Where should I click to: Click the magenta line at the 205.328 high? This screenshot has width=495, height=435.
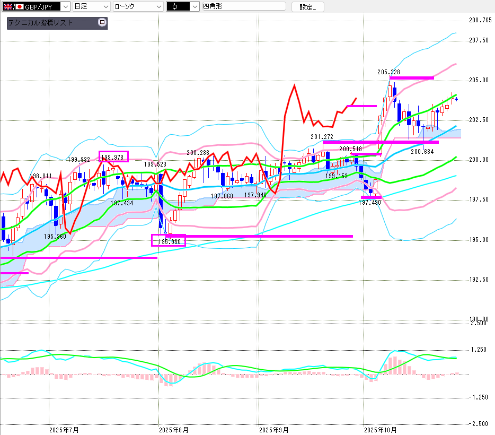[411, 78]
